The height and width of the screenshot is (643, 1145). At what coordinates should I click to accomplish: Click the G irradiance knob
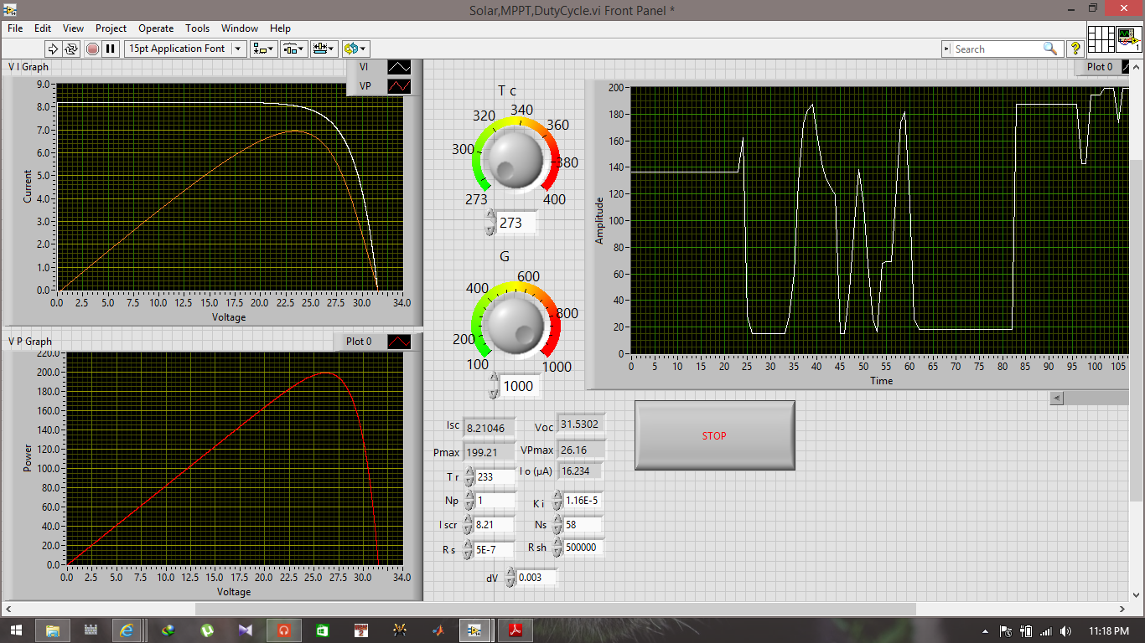[x=516, y=327]
